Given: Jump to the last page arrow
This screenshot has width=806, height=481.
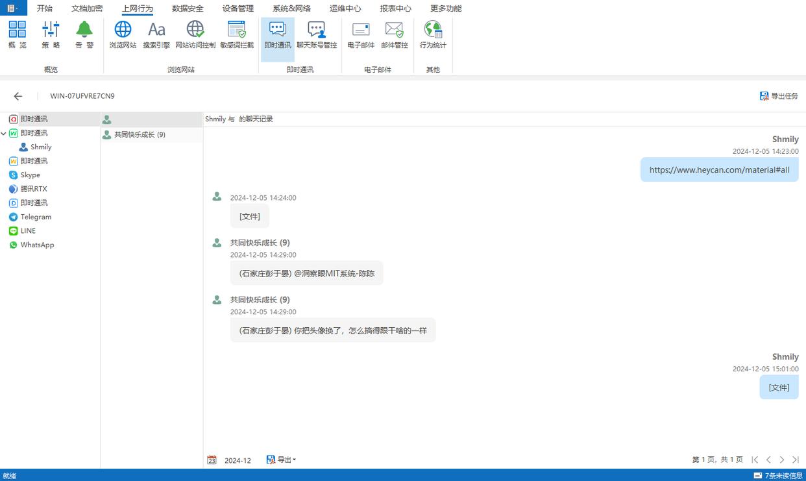Looking at the screenshot, I should 796,460.
